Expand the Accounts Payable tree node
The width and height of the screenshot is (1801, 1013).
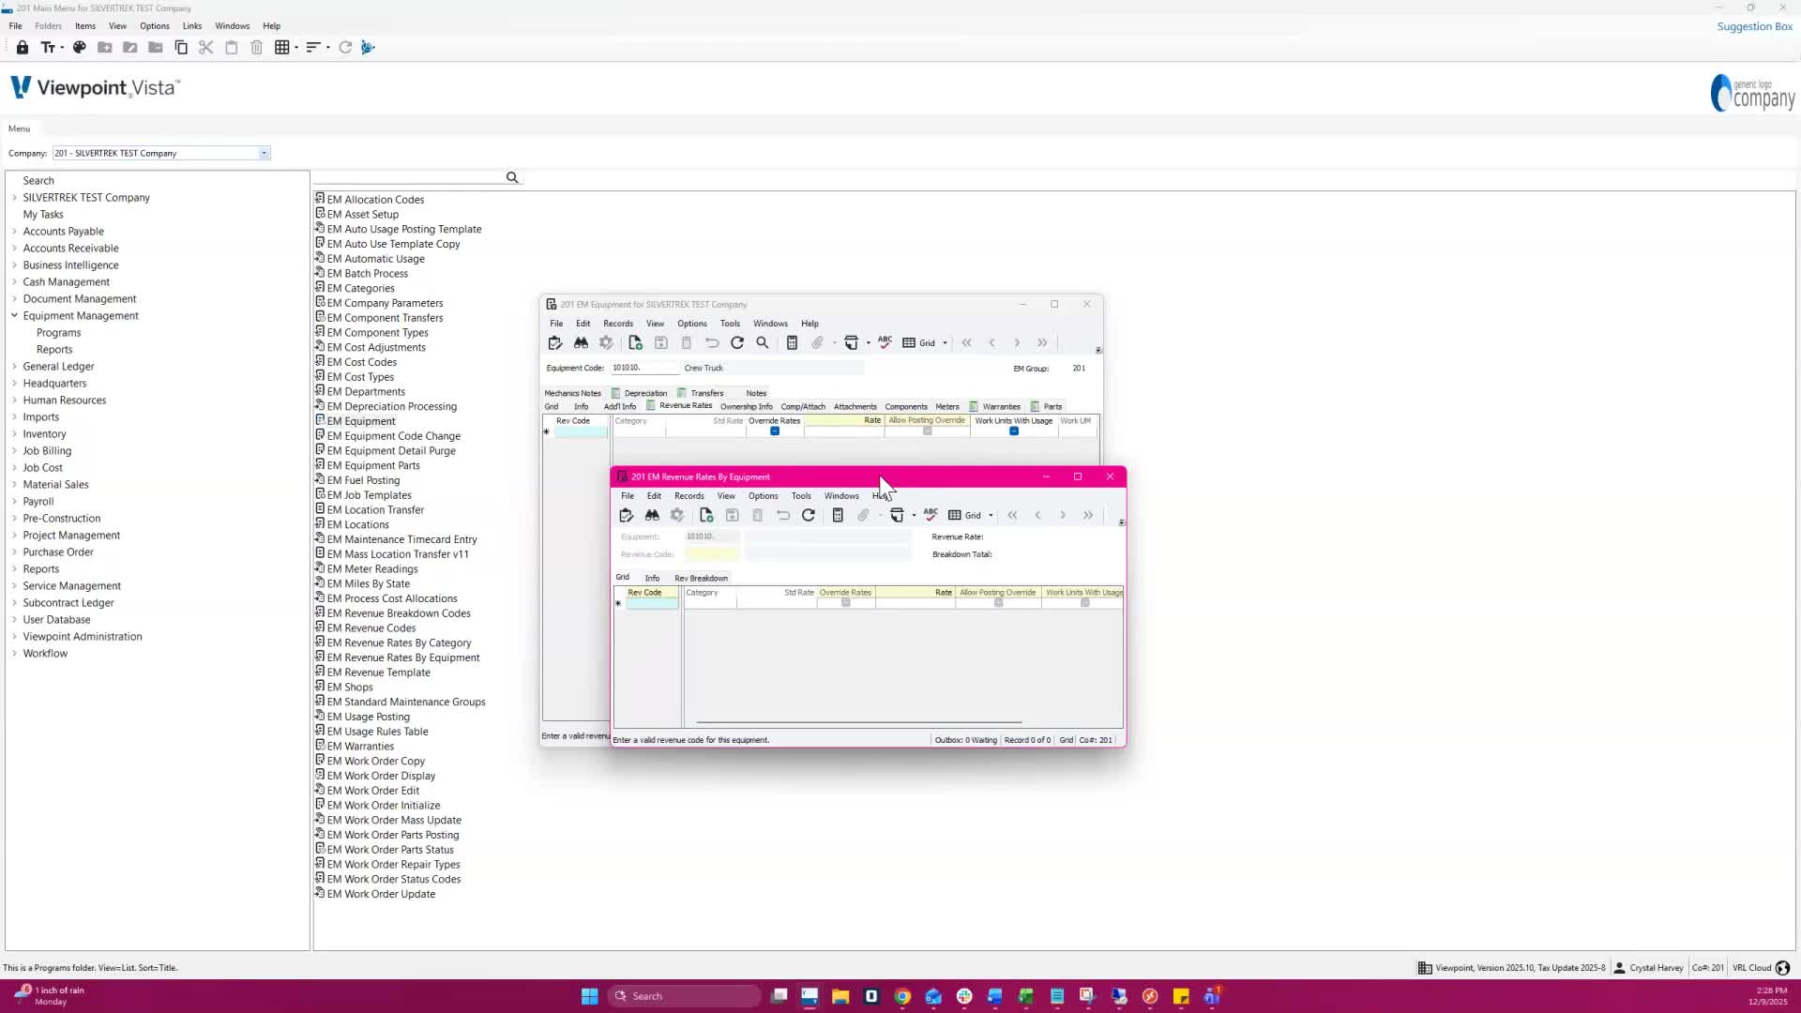[x=14, y=232]
